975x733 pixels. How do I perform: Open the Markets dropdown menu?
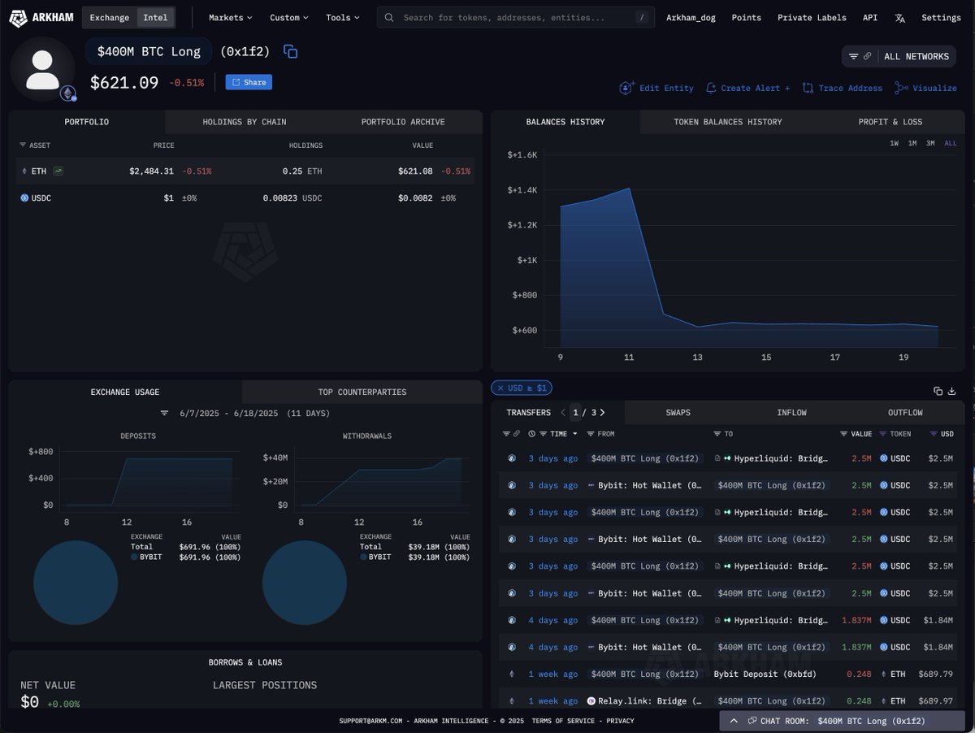point(230,18)
